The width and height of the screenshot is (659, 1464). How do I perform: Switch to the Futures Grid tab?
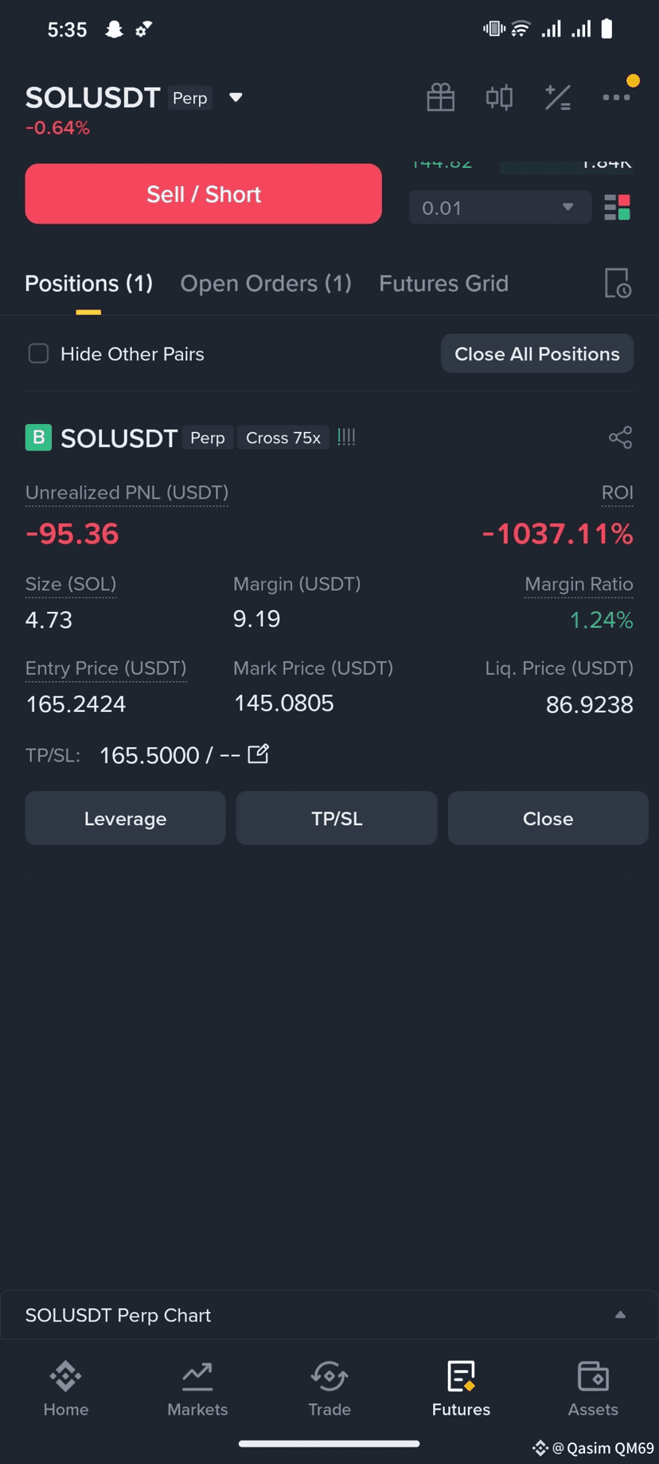tap(443, 283)
